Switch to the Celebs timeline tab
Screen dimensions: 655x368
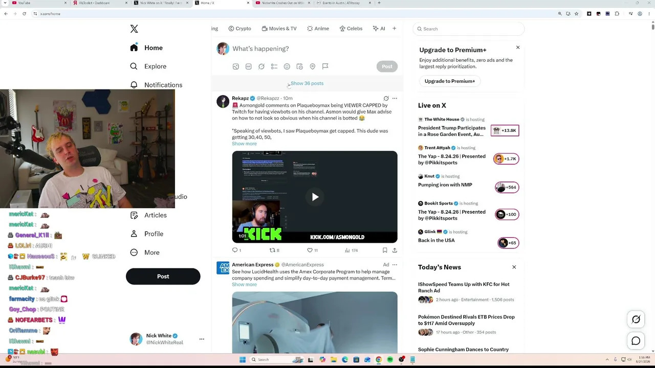(351, 29)
